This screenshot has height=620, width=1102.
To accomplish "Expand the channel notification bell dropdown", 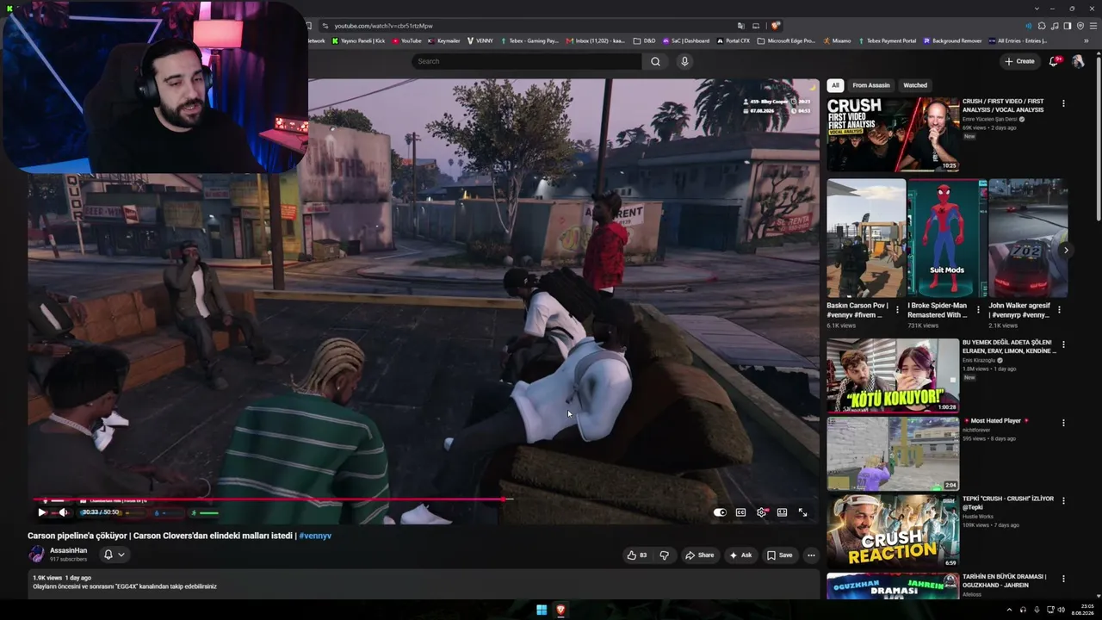I will 114,555.
